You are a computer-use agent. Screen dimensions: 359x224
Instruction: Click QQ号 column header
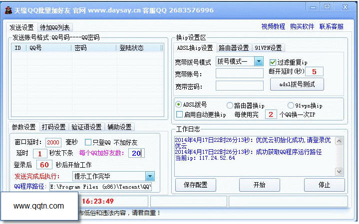pyautogui.click(x=49, y=48)
